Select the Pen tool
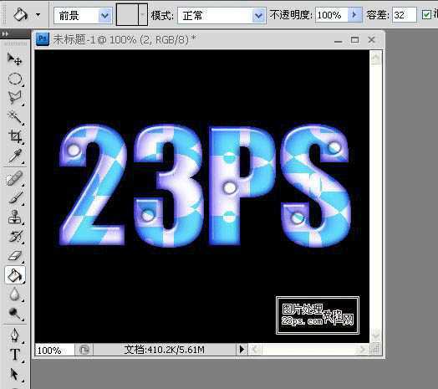 point(14,335)
